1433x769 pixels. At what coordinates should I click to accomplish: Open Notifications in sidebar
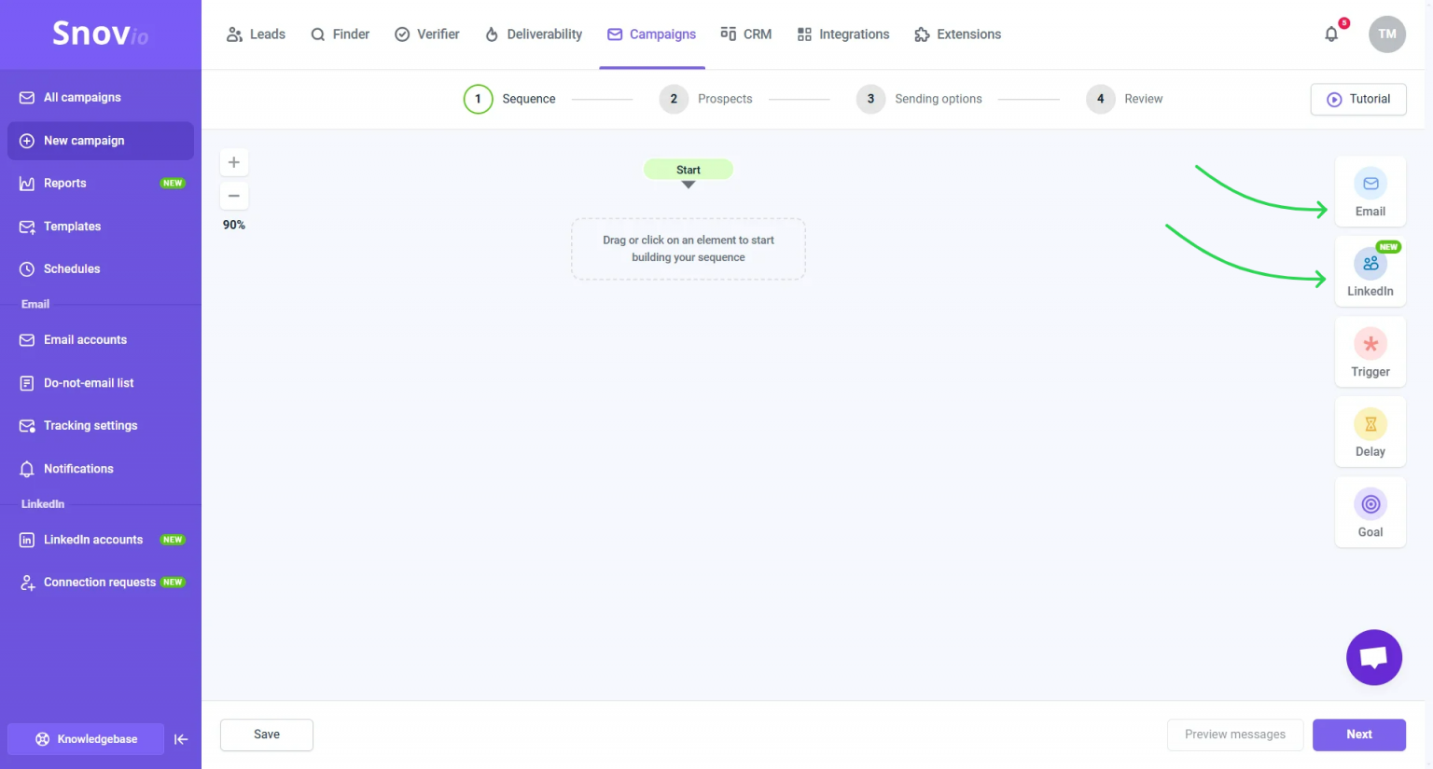tap(101, 469)
